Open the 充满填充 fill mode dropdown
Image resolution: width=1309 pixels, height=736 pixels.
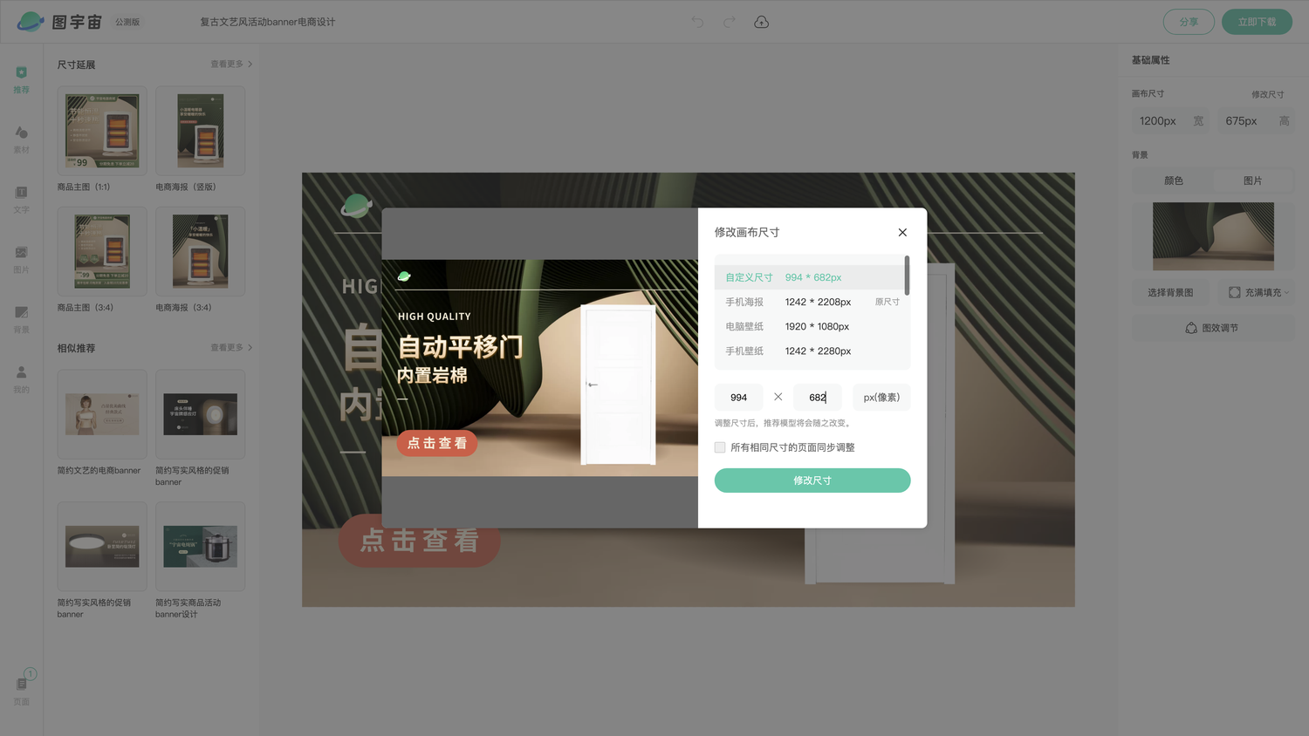[x=1258, y=293]
